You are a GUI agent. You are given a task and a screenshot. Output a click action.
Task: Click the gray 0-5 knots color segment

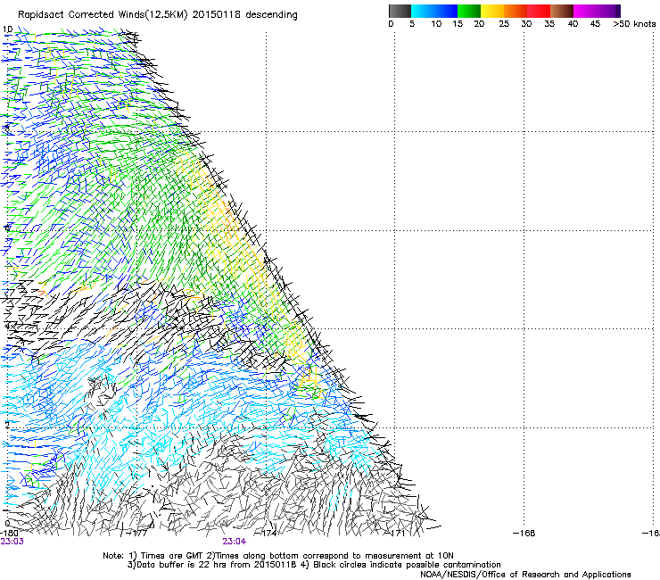pos(400,11)
